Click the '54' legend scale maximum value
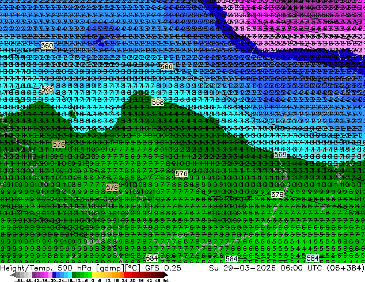365x282 pixels. 166,280
